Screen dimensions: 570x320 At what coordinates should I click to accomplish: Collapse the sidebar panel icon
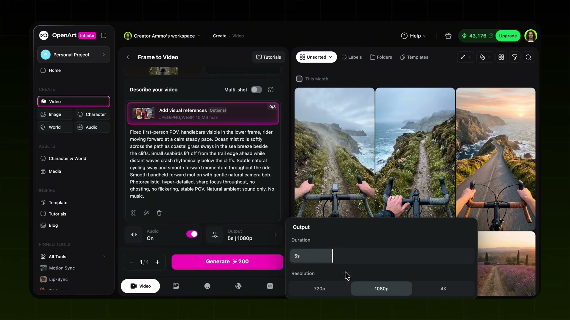pyautogui.click(x=104, y=36)
